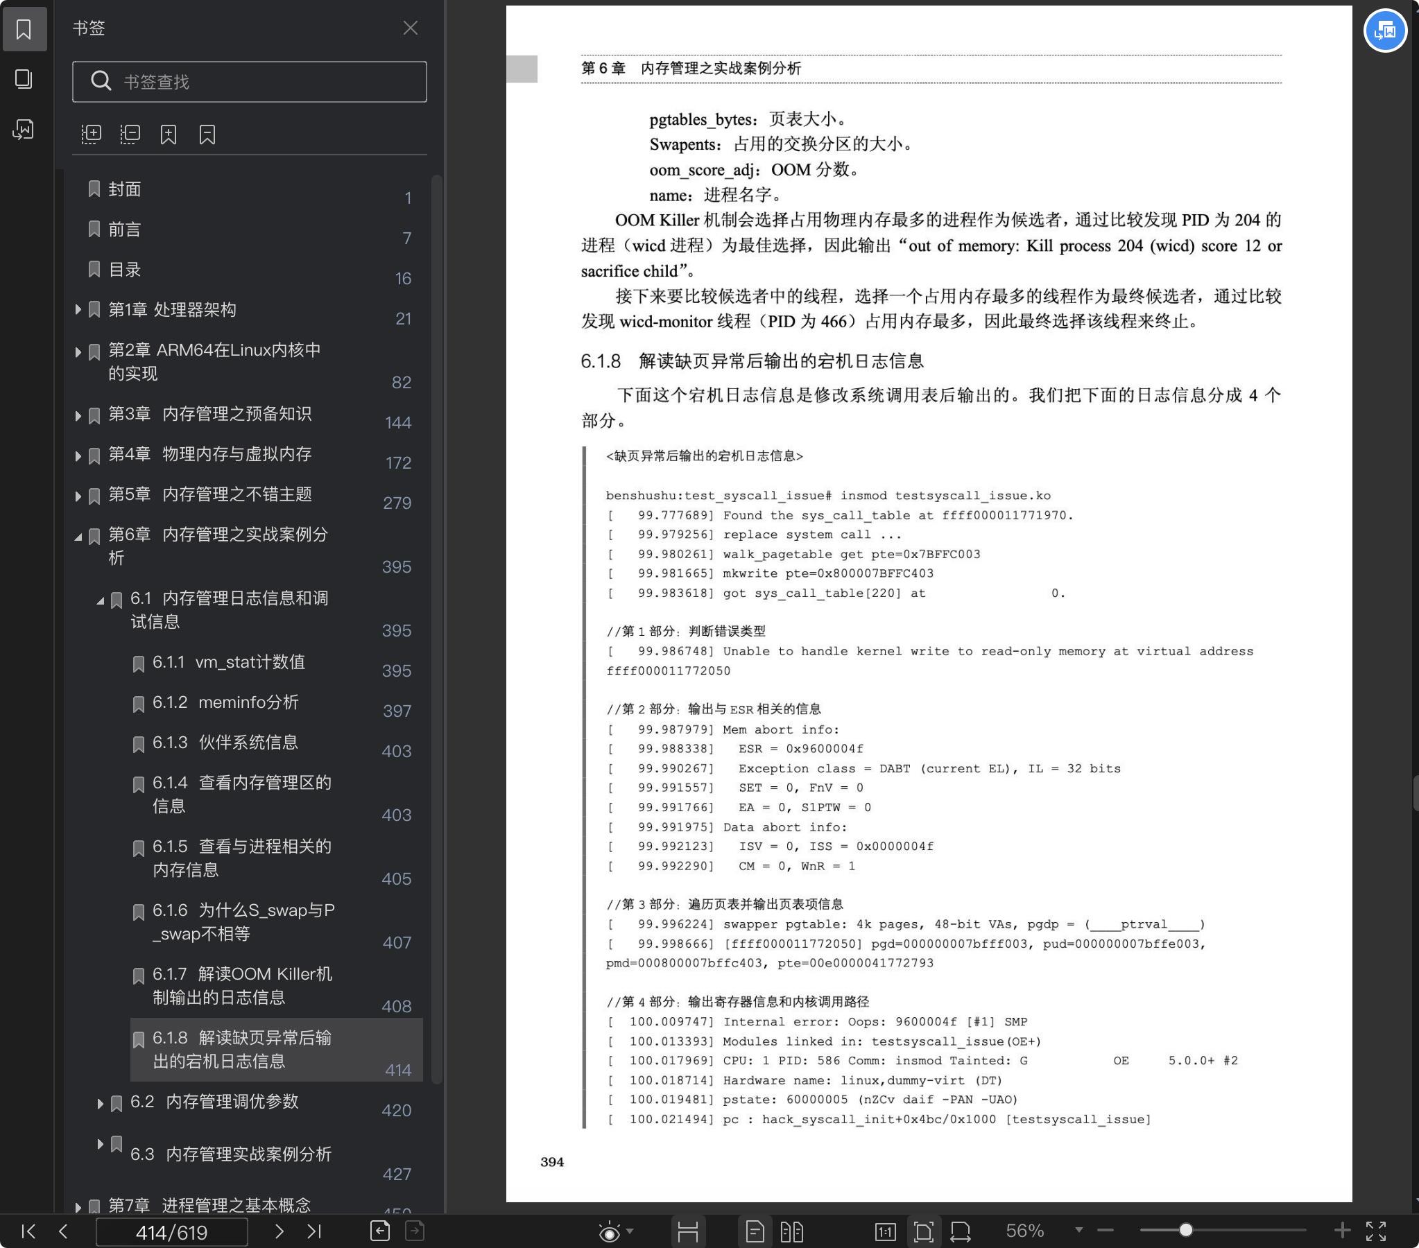Enter fullscreen mode icon

pos(1375,1231)
